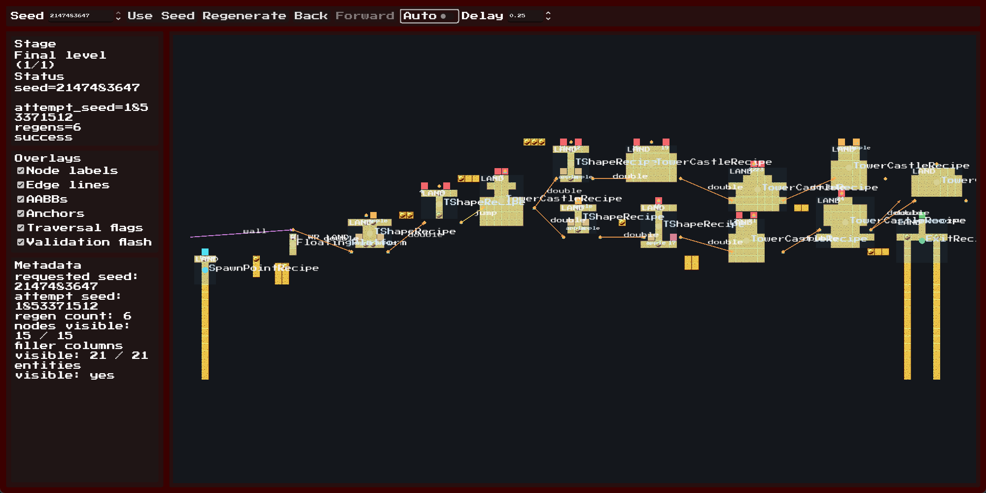Decrease the Delay value with its stepper
Screen dimensions: 986x493
pyautogui.click(x=548, y=18)
